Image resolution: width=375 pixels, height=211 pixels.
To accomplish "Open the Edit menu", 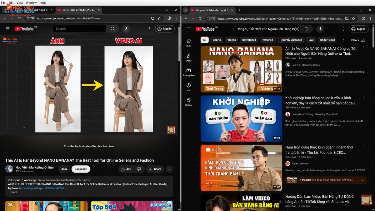I will [11, 3].
